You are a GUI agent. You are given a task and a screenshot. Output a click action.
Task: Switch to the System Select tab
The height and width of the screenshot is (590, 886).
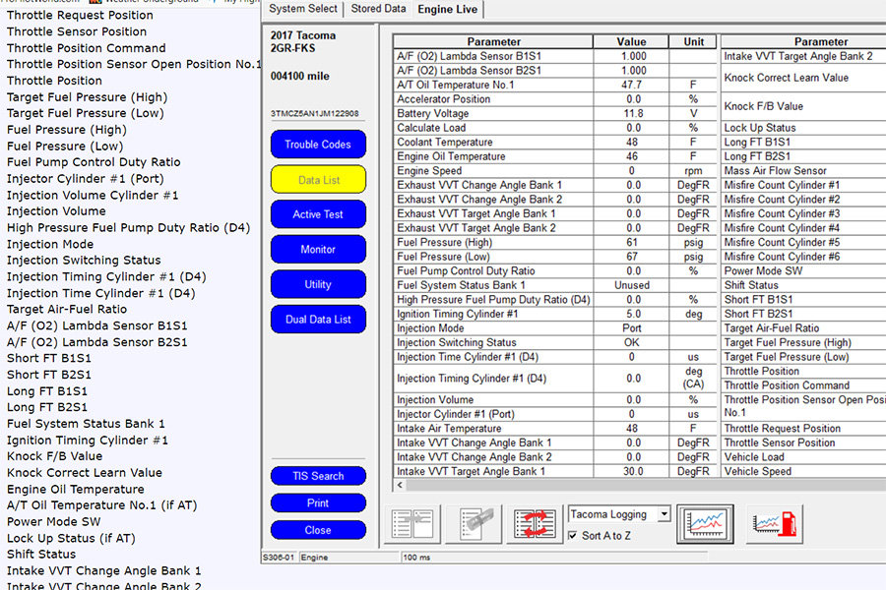pyautogui.click(x=303, y=9)
